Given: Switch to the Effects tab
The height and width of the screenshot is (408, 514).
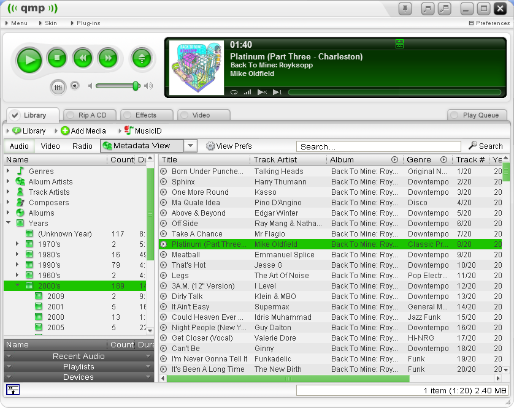Looking at the screenshot, I should click(147, 115).
